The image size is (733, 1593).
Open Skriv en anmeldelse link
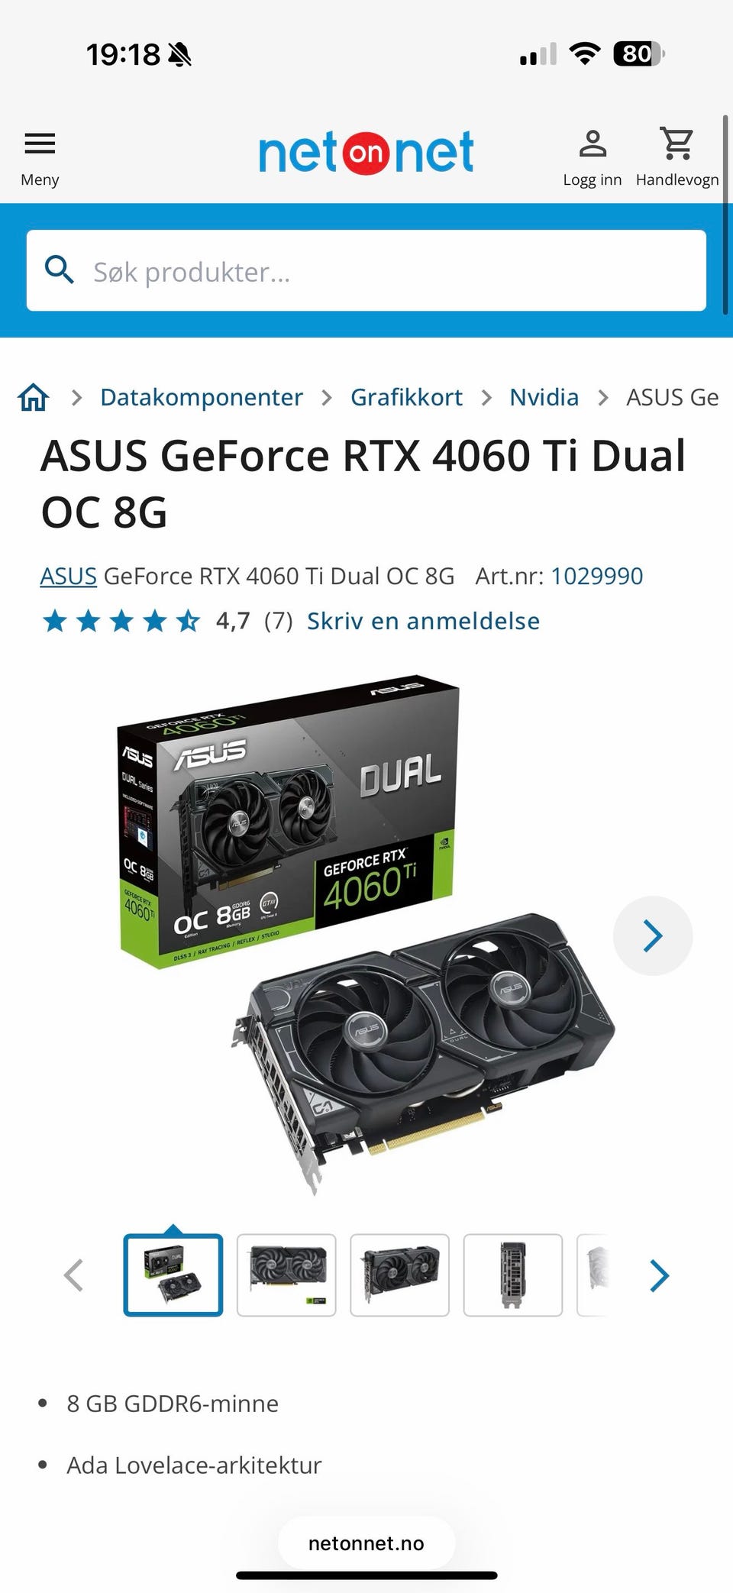(423, 621)
